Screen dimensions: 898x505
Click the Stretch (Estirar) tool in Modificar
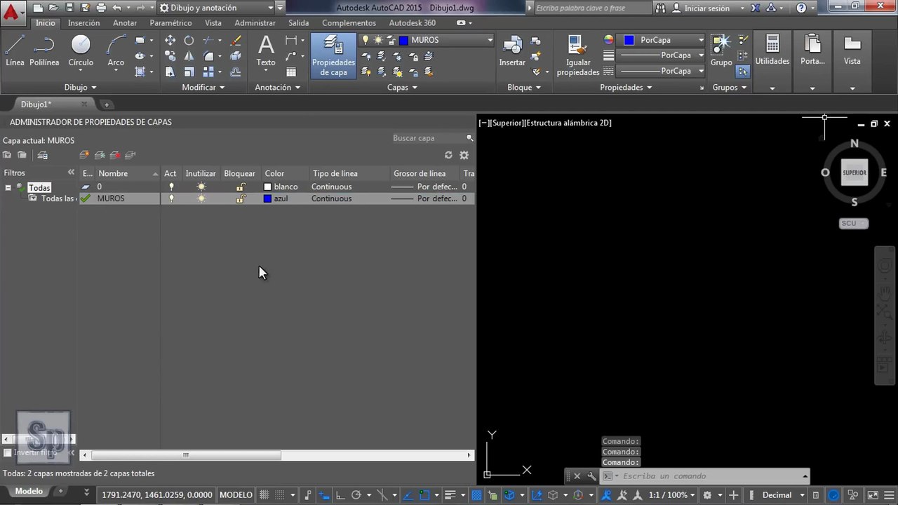click(x=170, y=72)
